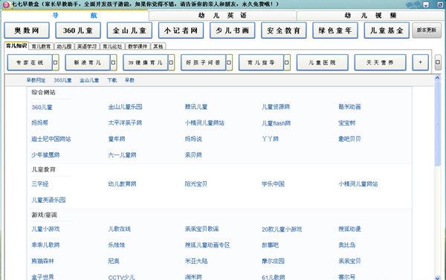The height and width of the screenshot is (280, 446).
Task: Select the 英语学习 sub-tab
Action: (x=87, y=46)
